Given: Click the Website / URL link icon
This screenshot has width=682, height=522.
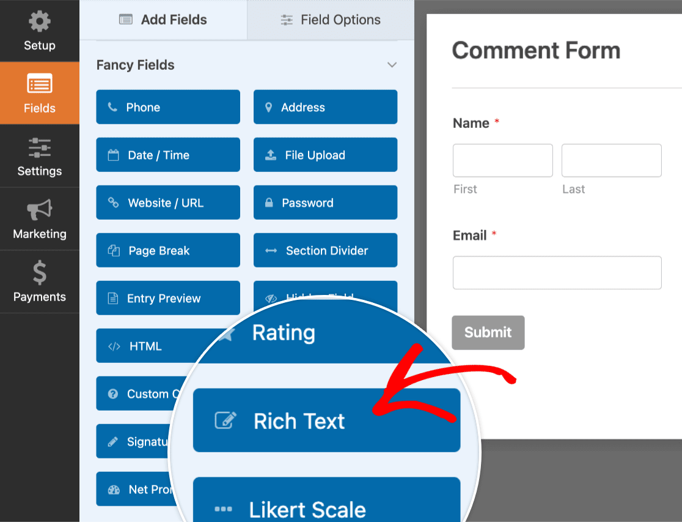Looking at the screenshot, I should tap(113, 203).
